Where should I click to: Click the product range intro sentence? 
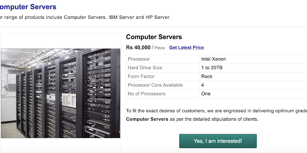85,17
